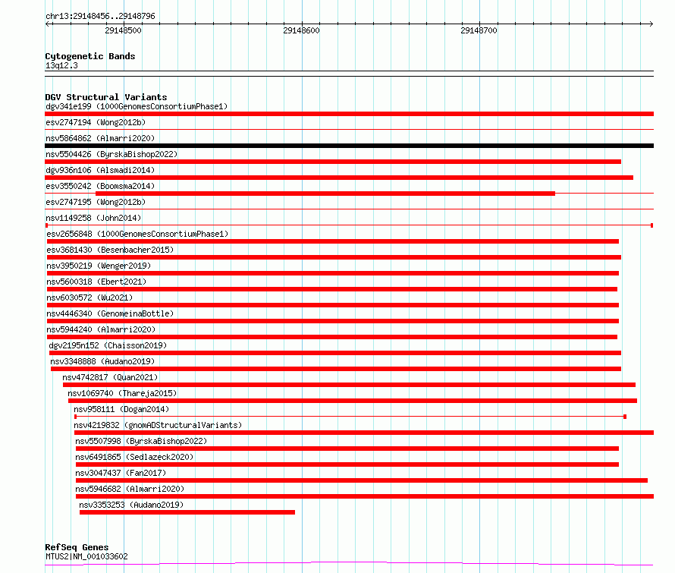This screenshot has width=675, height=573.
Task: Select the black nsv5864862 Almarri2020 bar
Action: pyautogui.click(x=349, y=146)
